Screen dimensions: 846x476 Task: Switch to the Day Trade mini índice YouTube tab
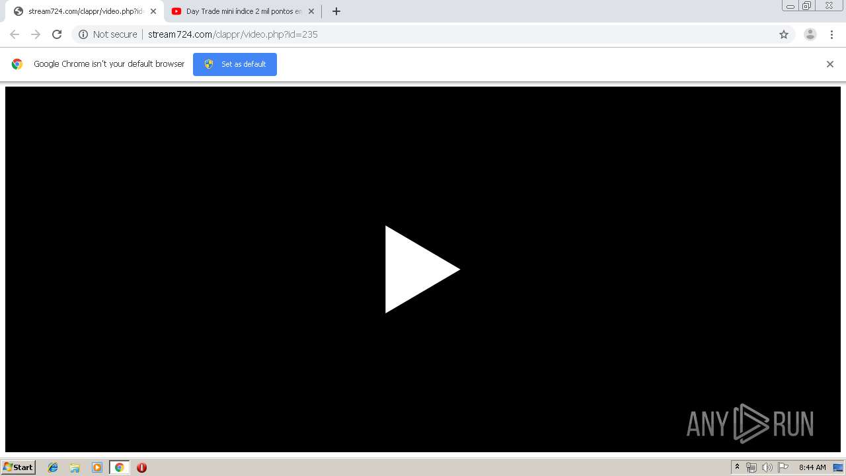point(243,11)
